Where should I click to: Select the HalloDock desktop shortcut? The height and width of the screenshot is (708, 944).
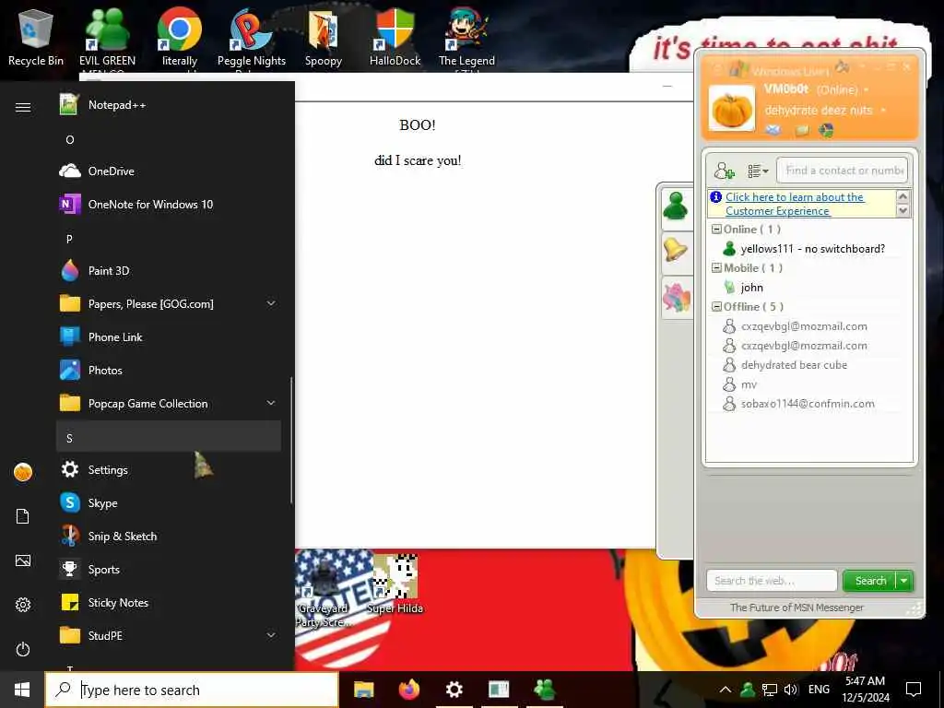pos(395,38)
